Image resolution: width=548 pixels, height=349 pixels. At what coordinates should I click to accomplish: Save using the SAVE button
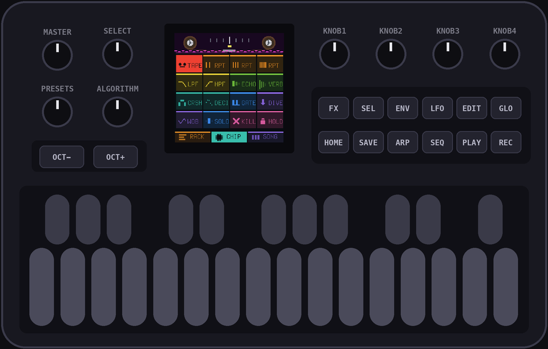pos(368,143)
